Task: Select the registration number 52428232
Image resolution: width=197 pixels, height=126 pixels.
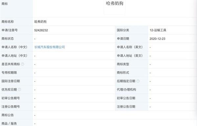Action: click(41, 30)
